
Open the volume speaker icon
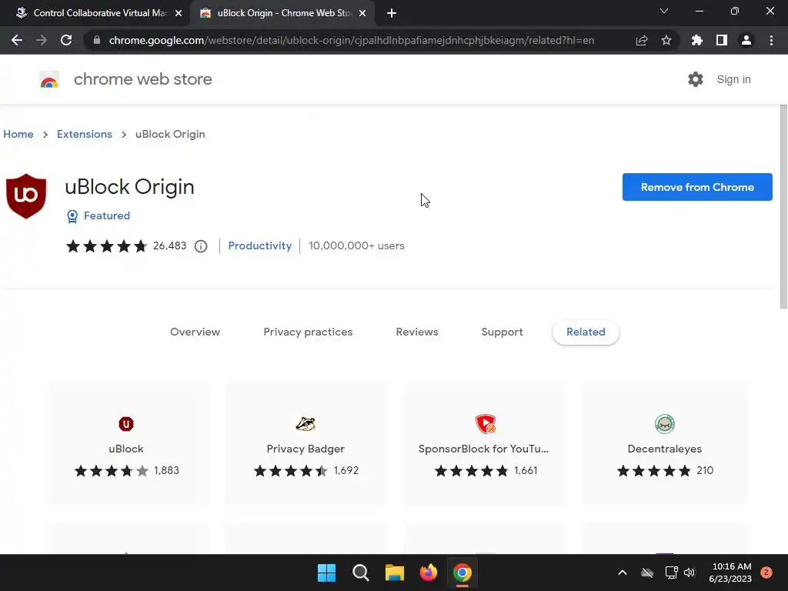click(x=689, y=573)
